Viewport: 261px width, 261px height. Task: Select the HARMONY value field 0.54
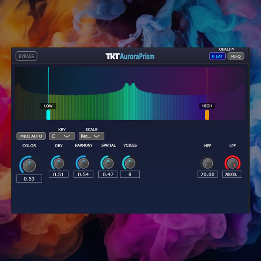pos(84,174)
